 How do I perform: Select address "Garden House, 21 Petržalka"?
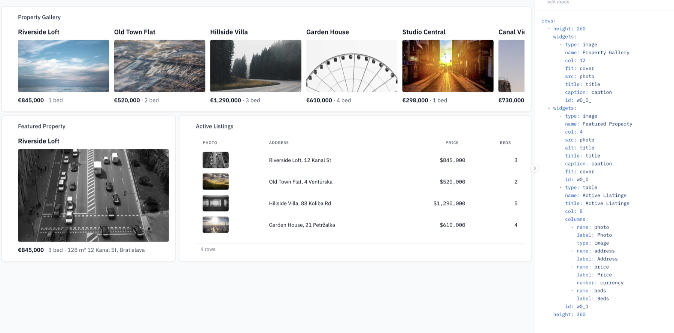click(x=302, y=225)
